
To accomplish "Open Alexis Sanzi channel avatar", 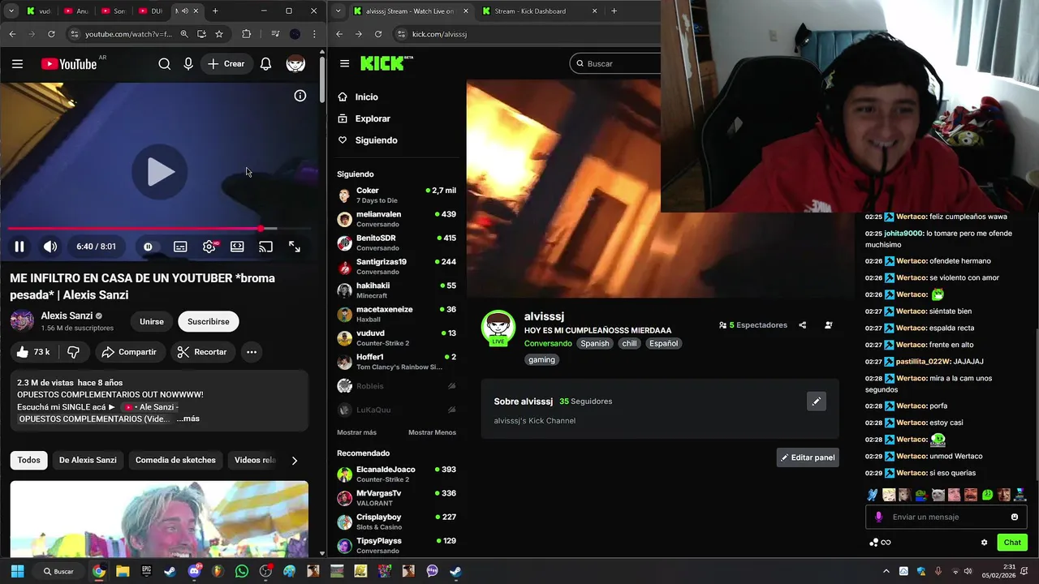I will (22, 321).
